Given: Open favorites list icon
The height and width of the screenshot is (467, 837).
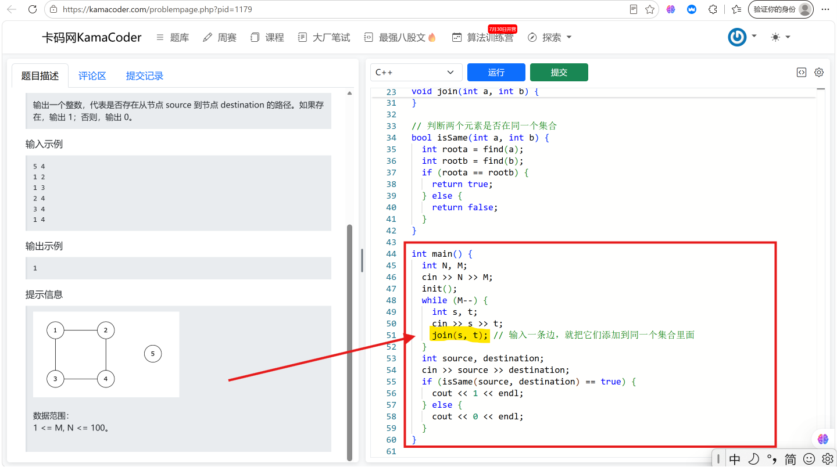Looking at the screenshot, I should [x=736, y=9].
